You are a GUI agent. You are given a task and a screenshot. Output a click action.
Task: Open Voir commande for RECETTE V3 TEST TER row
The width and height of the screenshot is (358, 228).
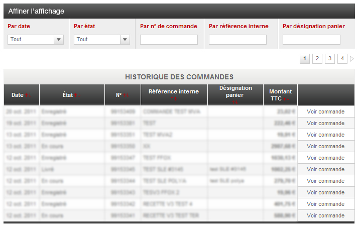(325, 215)
